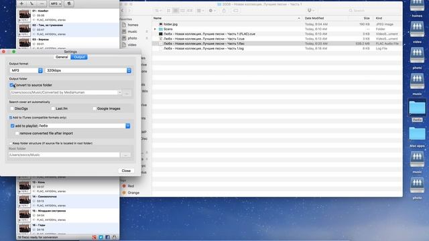Screen dimensions: 429x241
Task: Expand the Scans folder disclosure triangle
Action: 155,29
